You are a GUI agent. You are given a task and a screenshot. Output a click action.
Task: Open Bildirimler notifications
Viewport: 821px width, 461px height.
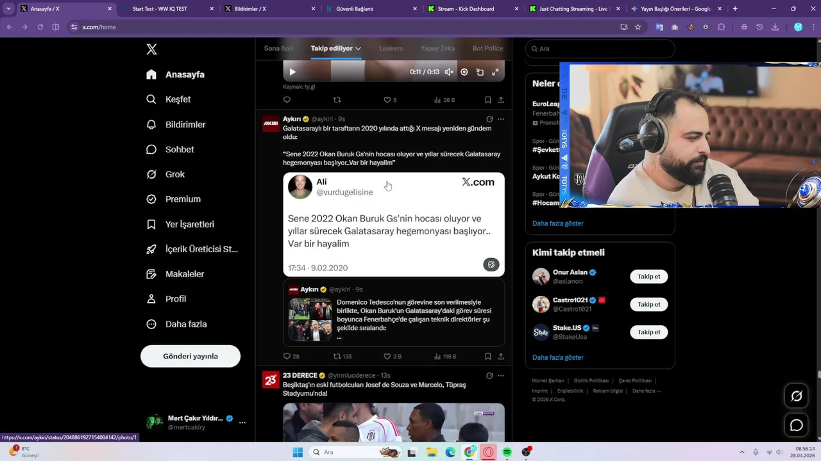[x=175, y=124]
